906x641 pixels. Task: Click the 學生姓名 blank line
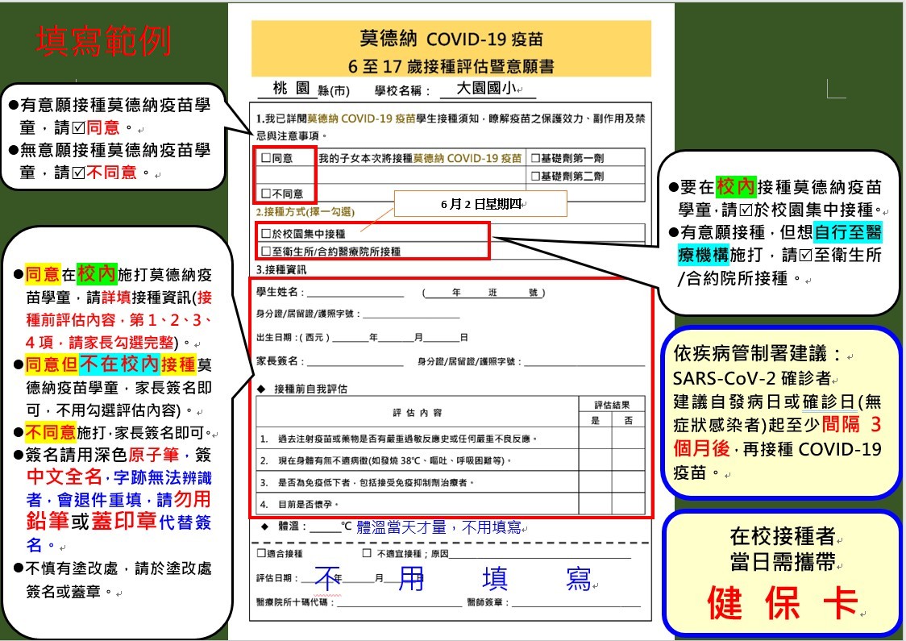point(355,293)
